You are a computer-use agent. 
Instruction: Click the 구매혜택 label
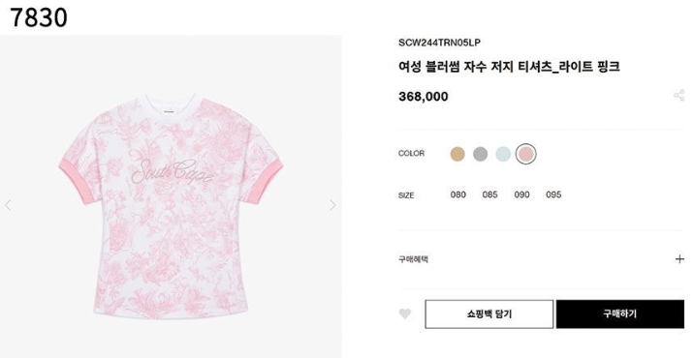413,259
